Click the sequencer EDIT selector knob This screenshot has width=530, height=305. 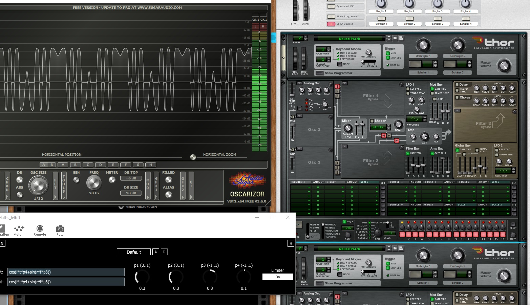pyautogui.click(x=378, y=233)
